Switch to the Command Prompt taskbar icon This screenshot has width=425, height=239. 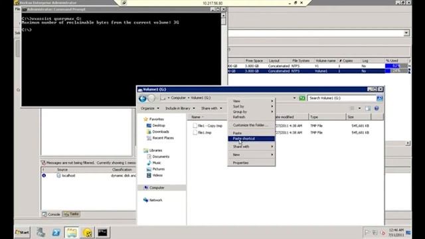[x=102, y=232]
